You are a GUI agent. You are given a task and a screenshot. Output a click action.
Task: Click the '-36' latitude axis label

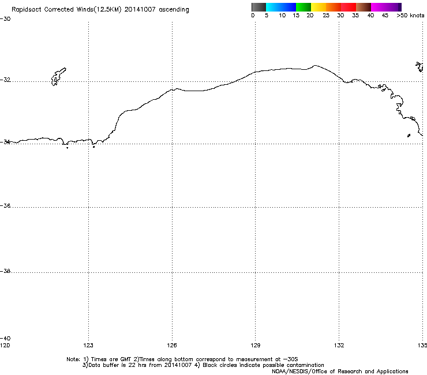(x=5, y=205)
